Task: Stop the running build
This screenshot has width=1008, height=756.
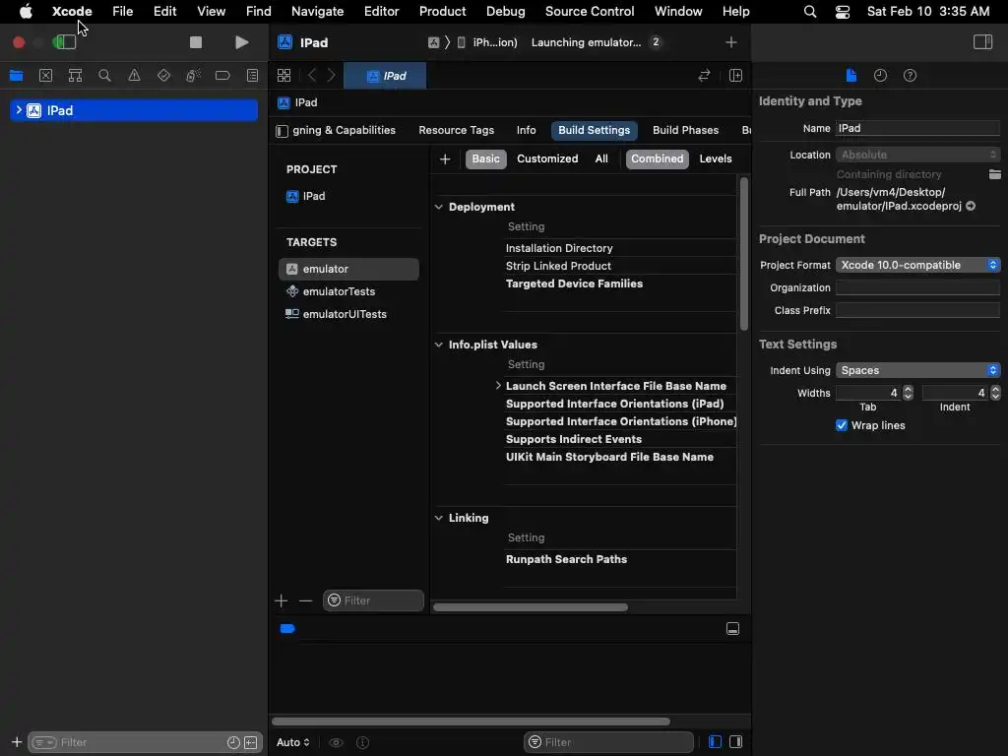Action: [196, 42]
